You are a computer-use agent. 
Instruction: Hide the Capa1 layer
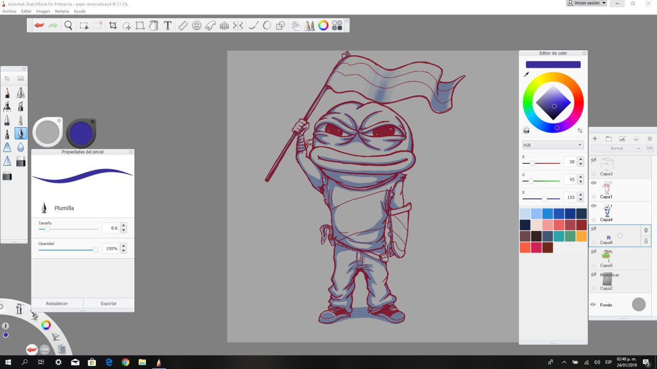pos(594,183)
